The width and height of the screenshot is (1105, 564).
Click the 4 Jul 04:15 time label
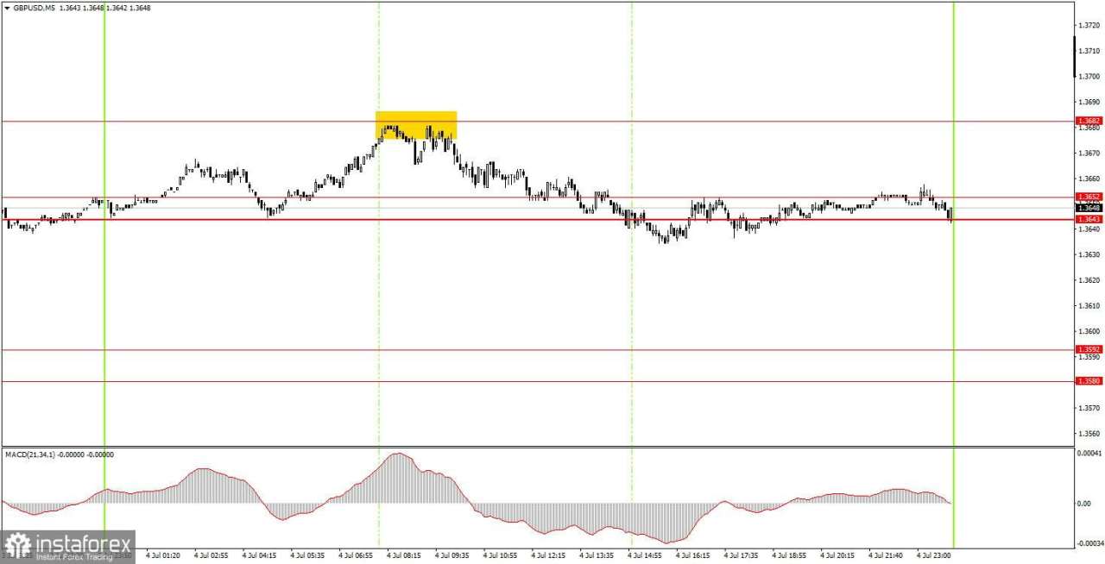[x=259, y=556]
